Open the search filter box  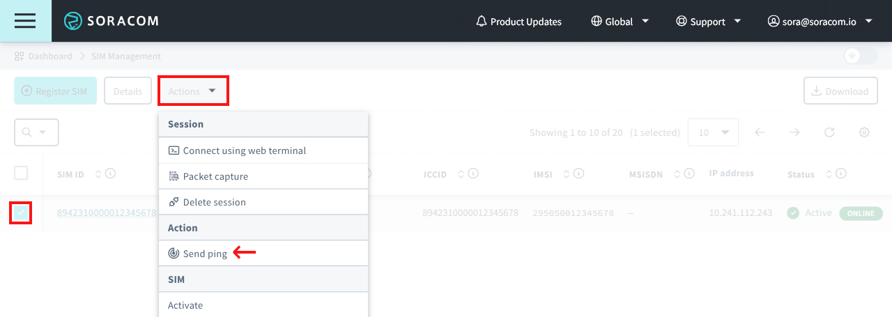tap(36, 132)
